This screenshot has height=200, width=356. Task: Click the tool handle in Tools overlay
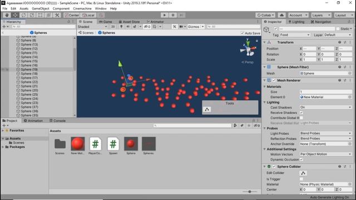(207, 109)
